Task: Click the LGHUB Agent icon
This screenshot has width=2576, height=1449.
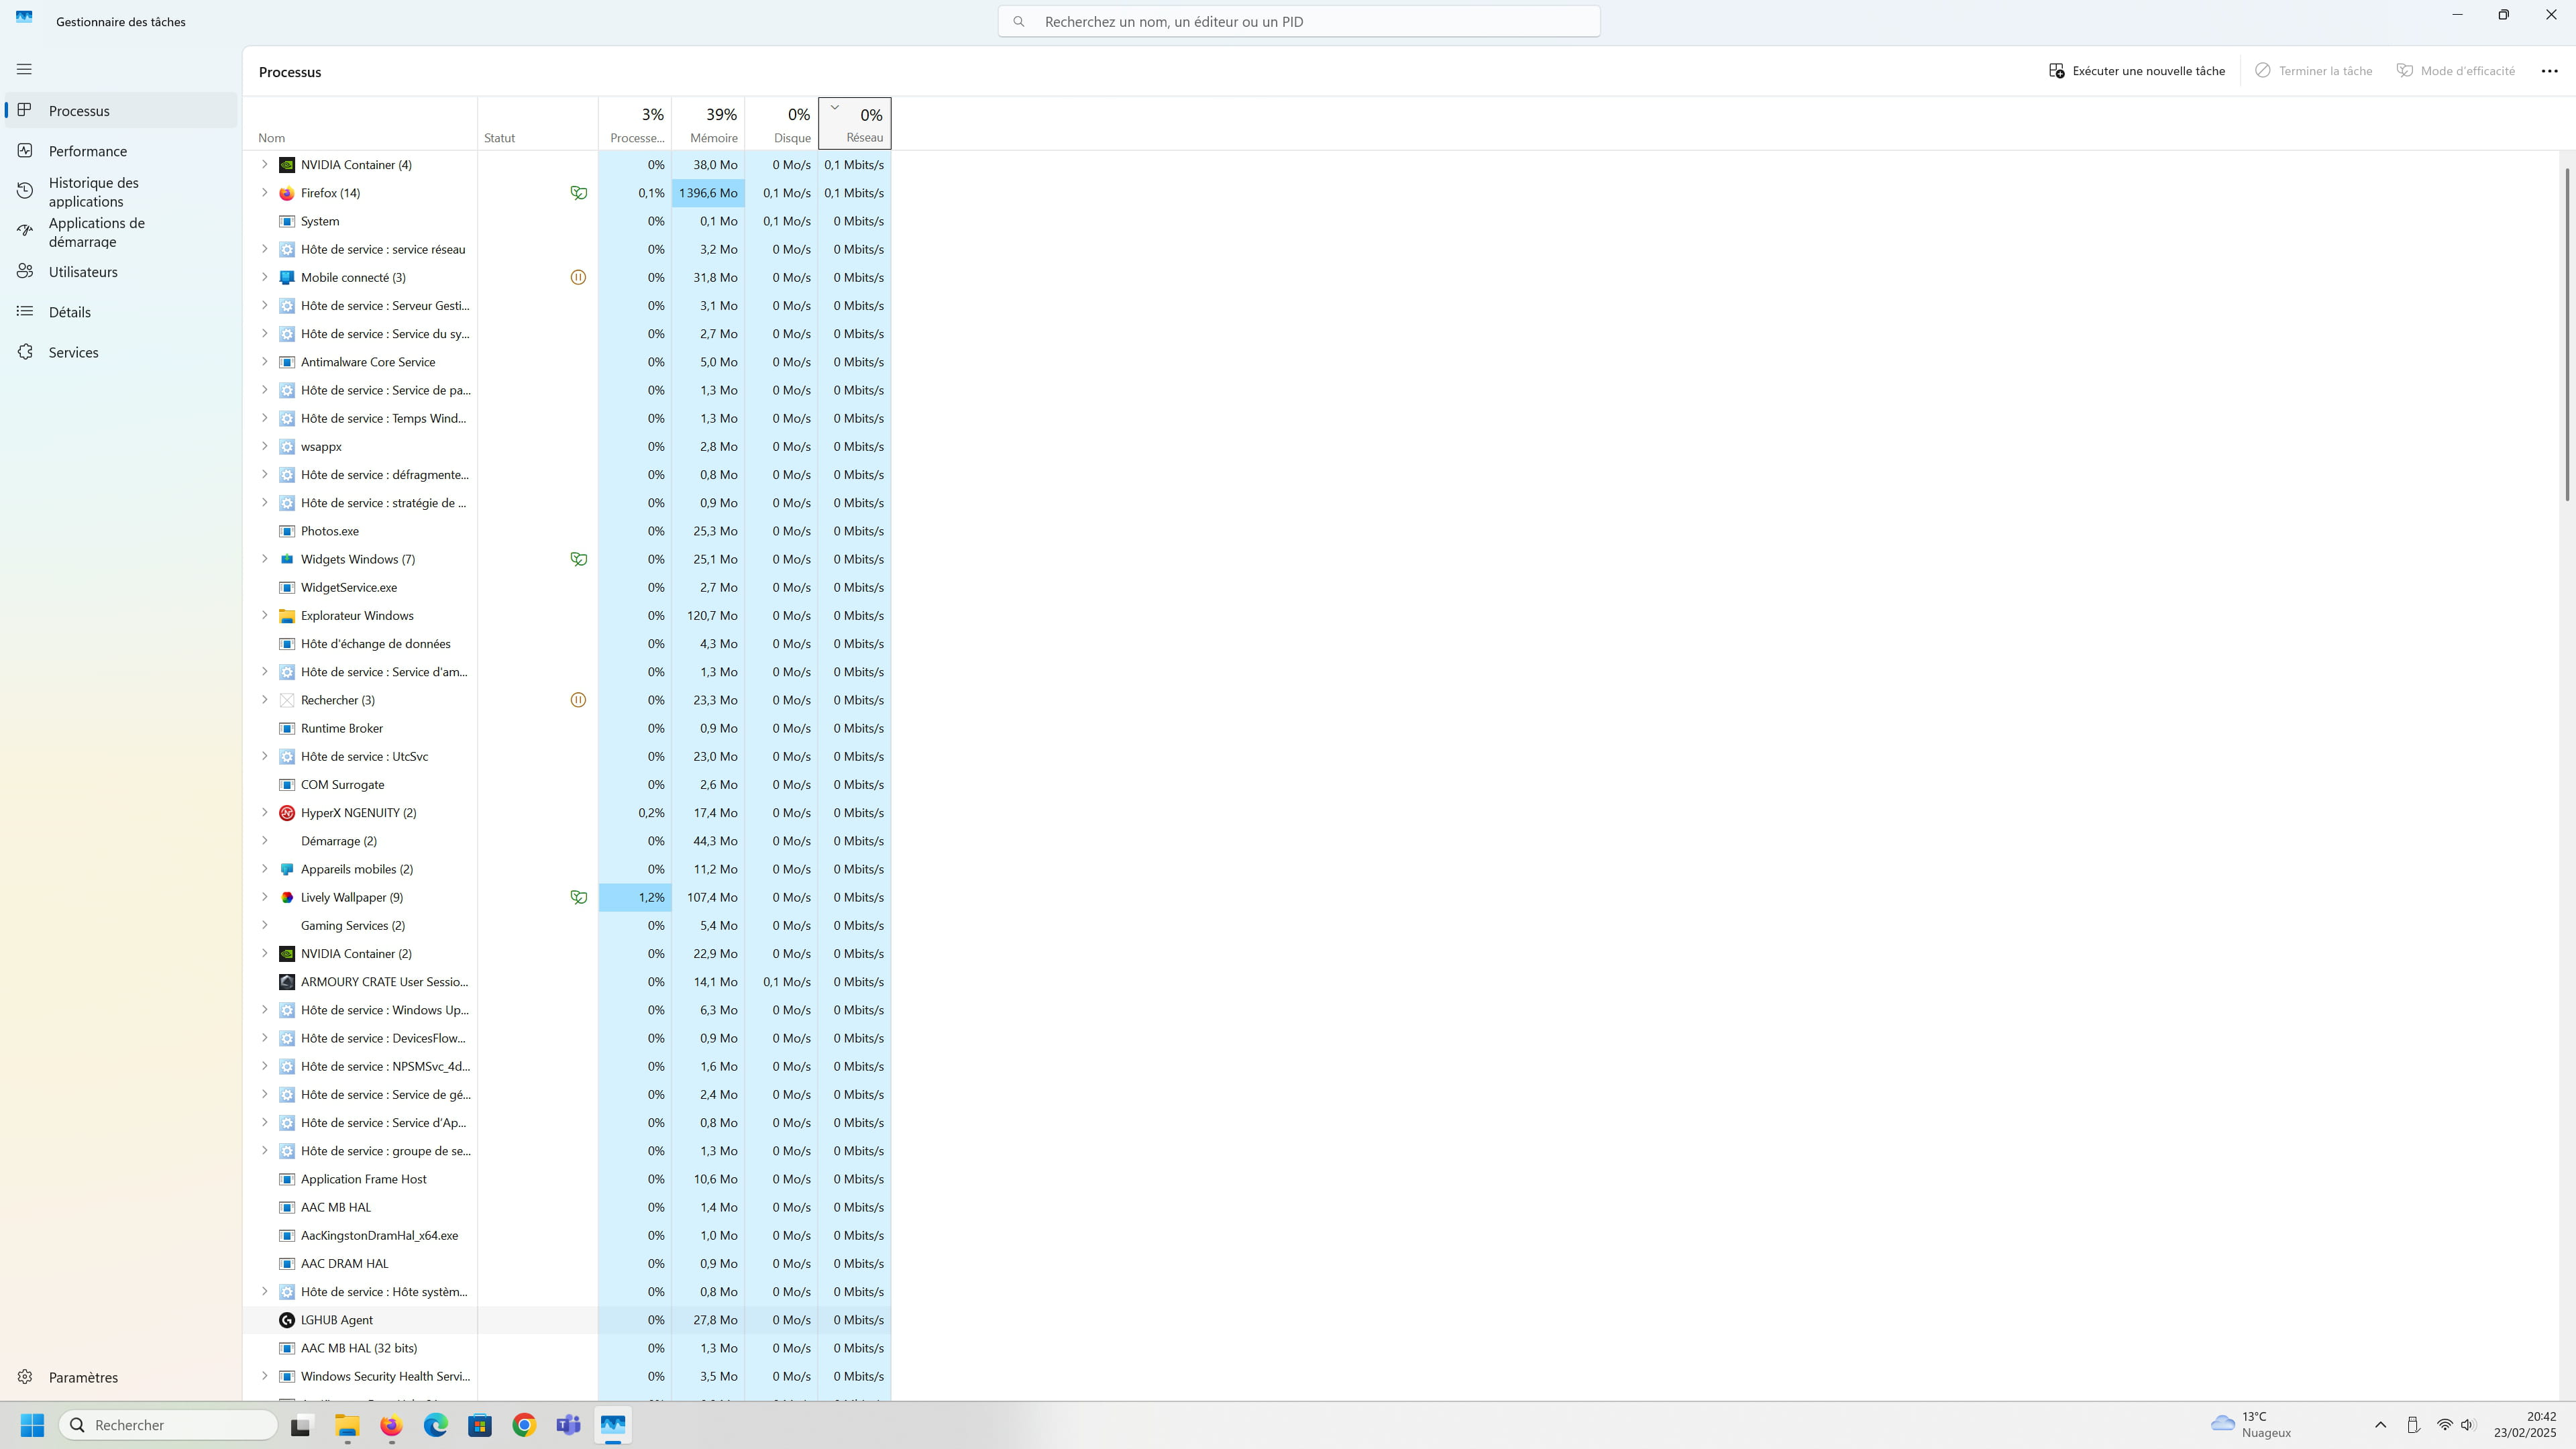Action: coord(287,1320)
